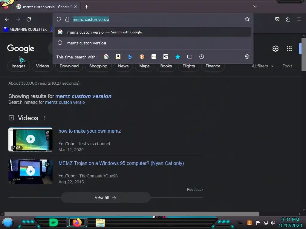Open the Tools button
This screenshot has width=306, height=229.
287,66
